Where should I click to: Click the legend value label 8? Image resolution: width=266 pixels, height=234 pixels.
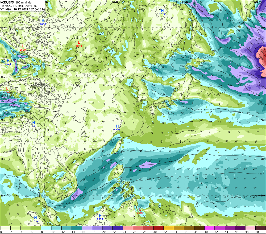(x=42, y=232)
